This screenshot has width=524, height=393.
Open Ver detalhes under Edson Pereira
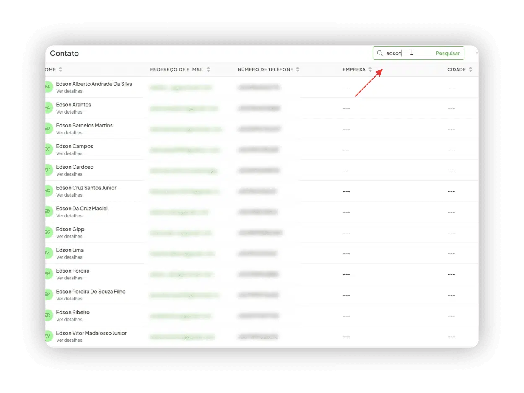pos(69,278)
